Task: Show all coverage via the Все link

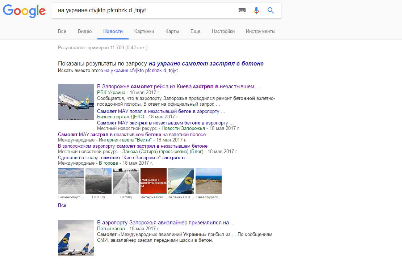Action: 62,205
